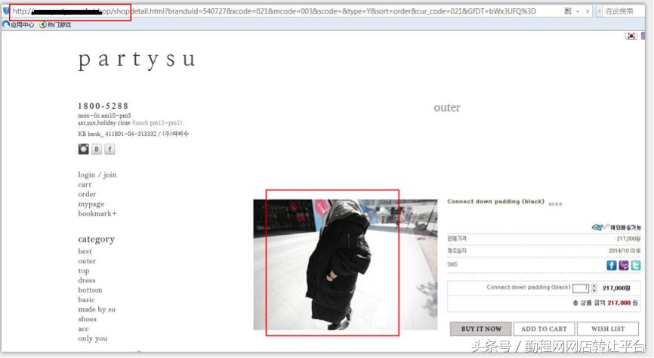Open the mypage link
Image resolution: width=654 pixels, height=358 pixels.
[91, 204]
